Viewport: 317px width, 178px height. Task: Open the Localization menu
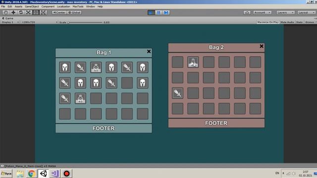click(x=63, y=6)
